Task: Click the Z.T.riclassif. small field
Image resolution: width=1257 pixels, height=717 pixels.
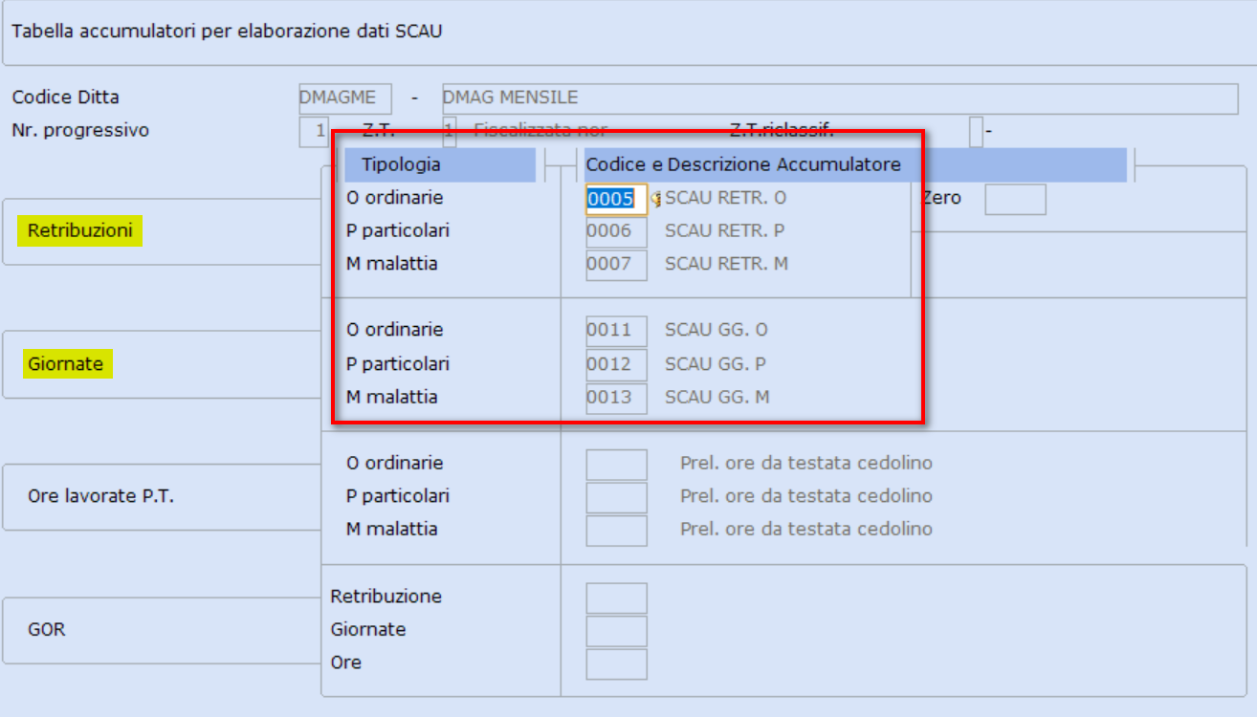Action: coord(976,131)
